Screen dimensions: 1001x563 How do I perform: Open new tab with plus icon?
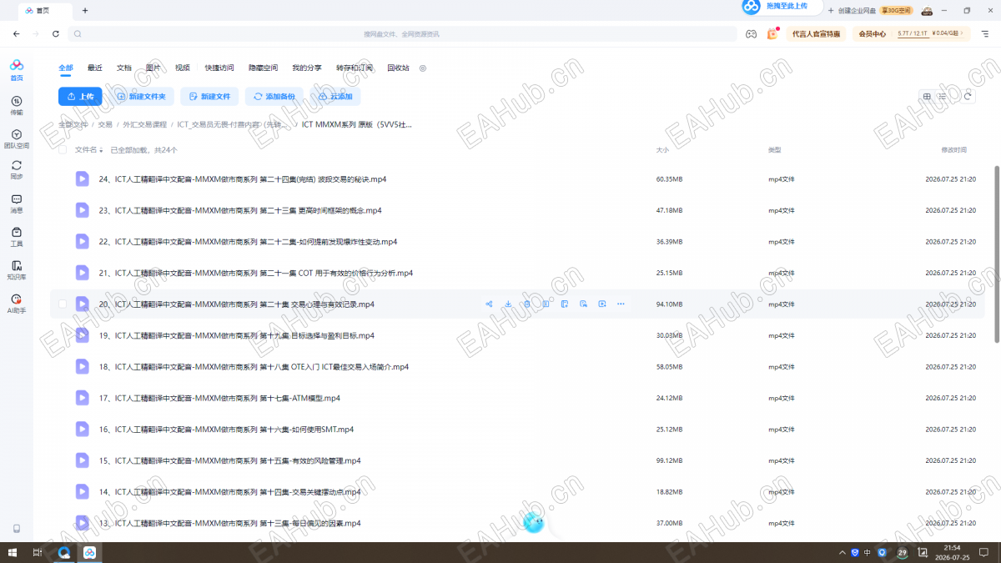[85, 11]
